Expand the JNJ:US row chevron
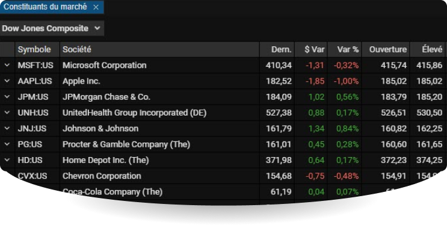The image size is (447, 225). (7, 128)
